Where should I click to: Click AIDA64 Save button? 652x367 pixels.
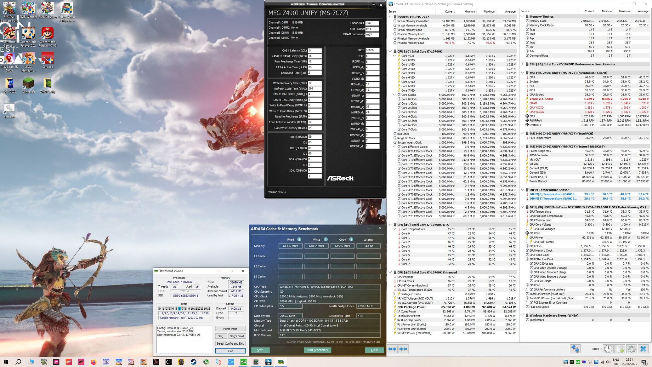point(260,350)
